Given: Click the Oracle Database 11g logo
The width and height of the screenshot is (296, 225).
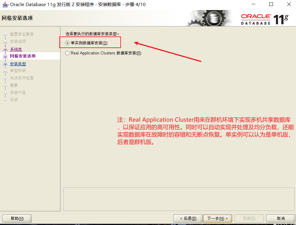Looking at the screenshot, I should click(x=265, y=19).
